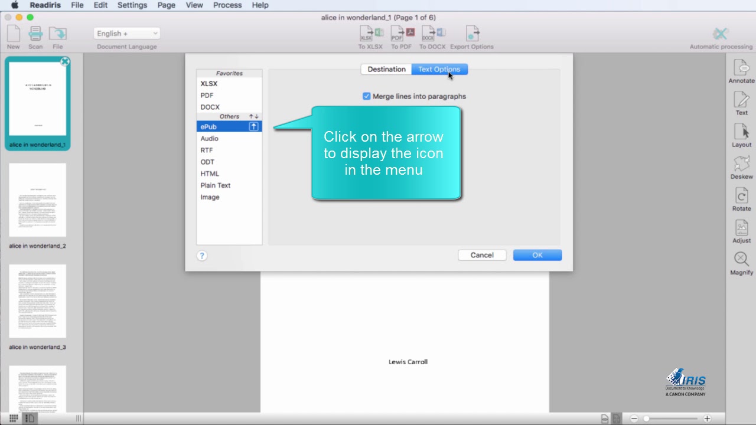Screen dimensions: 756x425
Task: Select DOCX in Favorites list
Action: click(x=229, y=107)
